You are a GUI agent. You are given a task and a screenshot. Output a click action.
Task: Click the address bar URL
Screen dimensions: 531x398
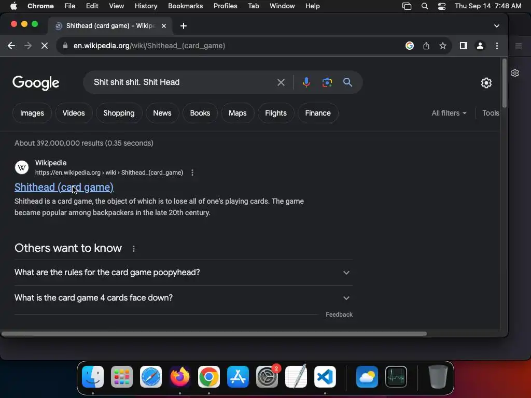149,46
